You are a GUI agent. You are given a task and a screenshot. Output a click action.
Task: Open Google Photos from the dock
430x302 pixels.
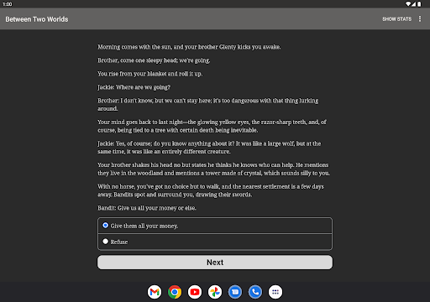(215, 292)
